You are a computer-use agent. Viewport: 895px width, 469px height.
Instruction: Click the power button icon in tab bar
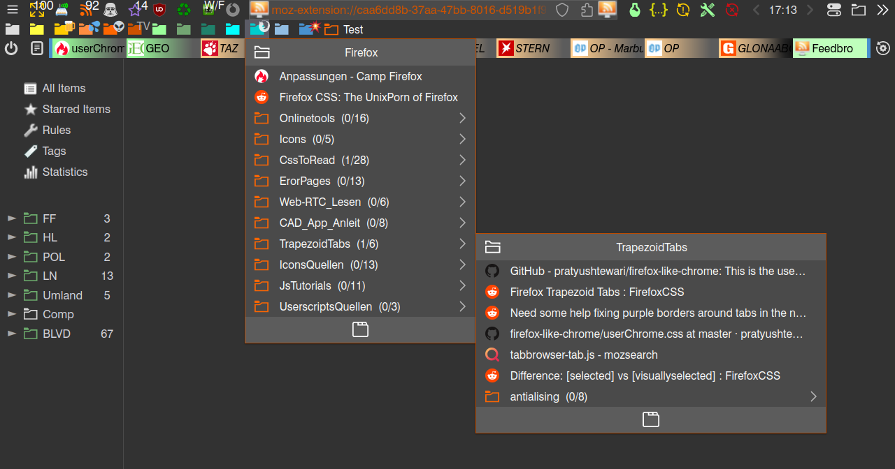pos(11,48)
